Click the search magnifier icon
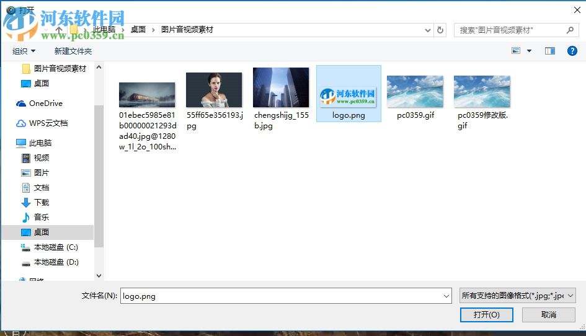 click(570, 30)
